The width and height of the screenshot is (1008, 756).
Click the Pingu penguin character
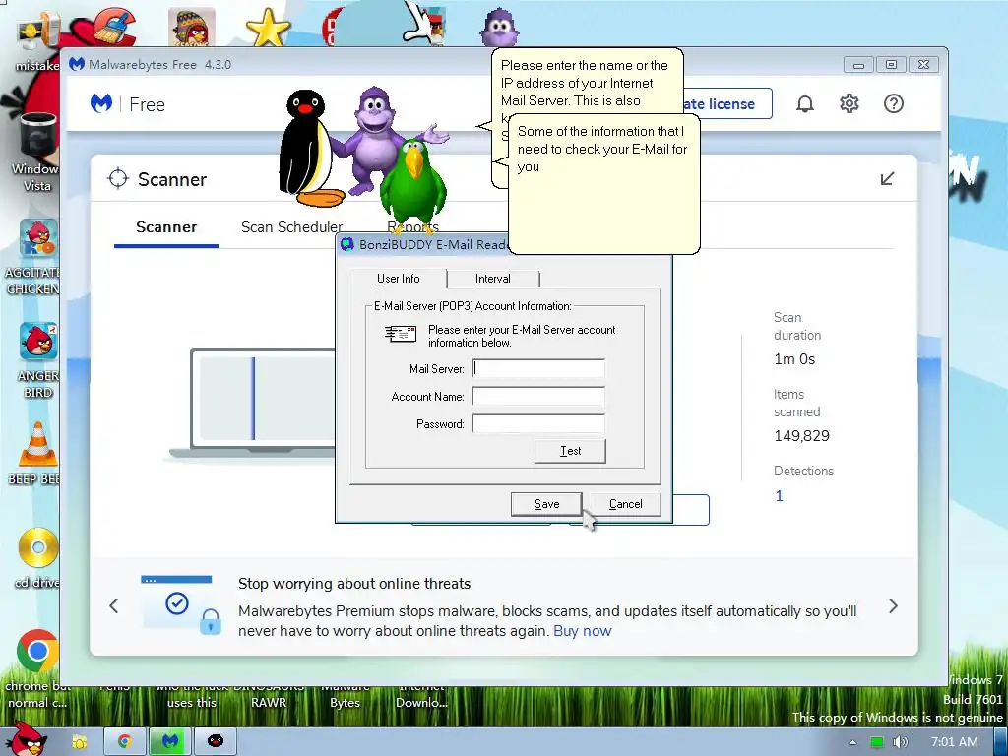tap(309, 149)
